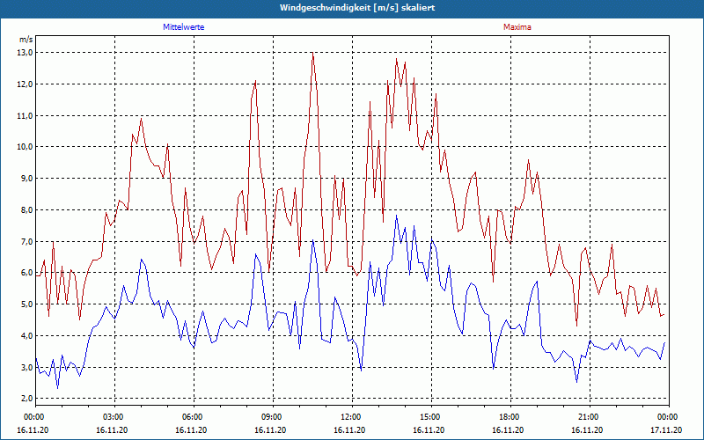The width and height of the screenshot is (704, 440).
Task: Select the 21:00 time axis label
Action: [587, 417]
